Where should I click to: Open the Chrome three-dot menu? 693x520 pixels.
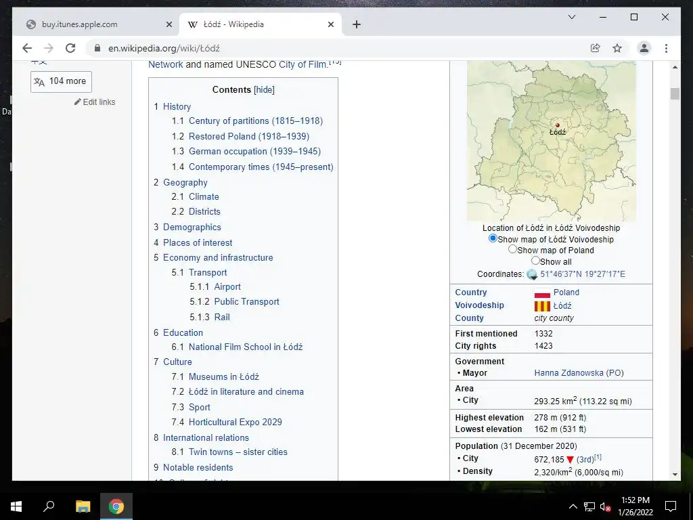tap(666, 48)
